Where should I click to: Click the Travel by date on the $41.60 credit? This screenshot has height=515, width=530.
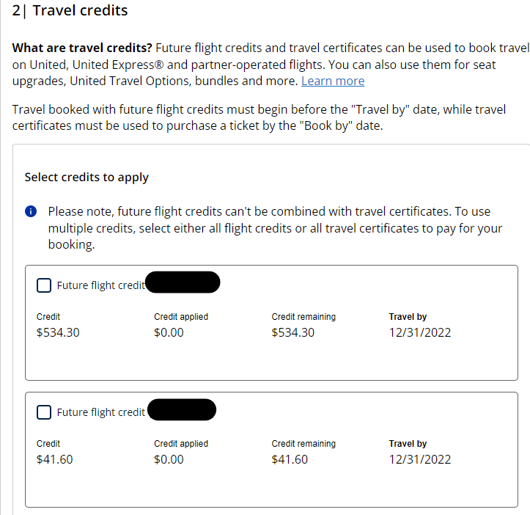tap(419, 459)
